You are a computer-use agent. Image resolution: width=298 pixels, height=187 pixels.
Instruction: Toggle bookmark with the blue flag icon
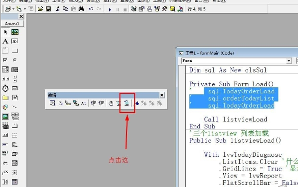[x=137, y=103]
